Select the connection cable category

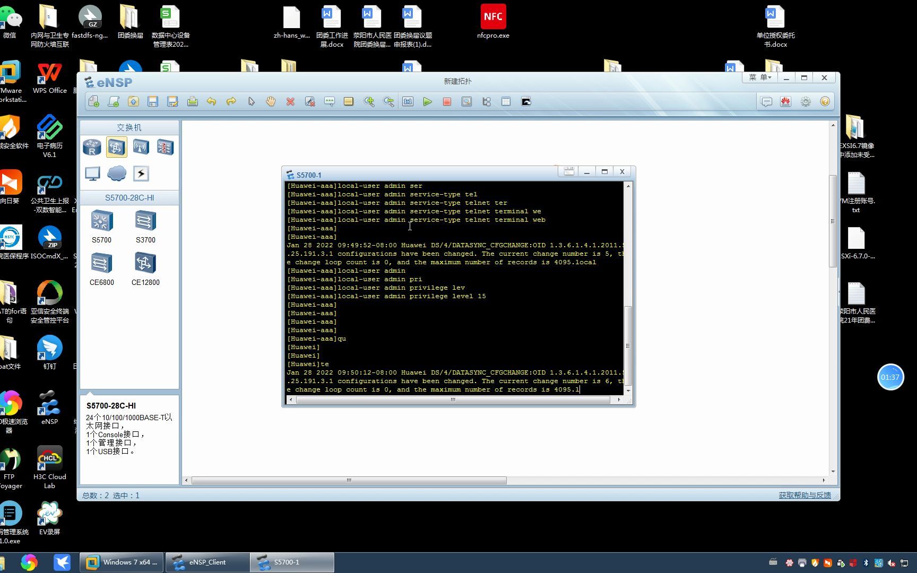[x=141, y=173]
